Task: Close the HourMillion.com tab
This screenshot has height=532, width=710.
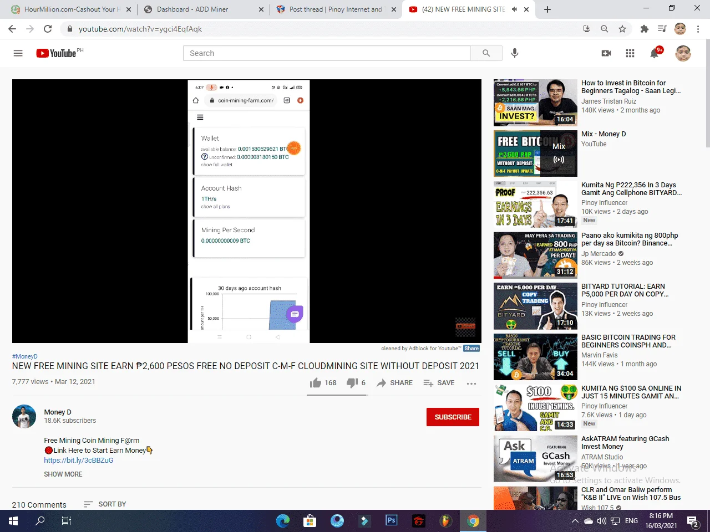Action: click(129, 9)
